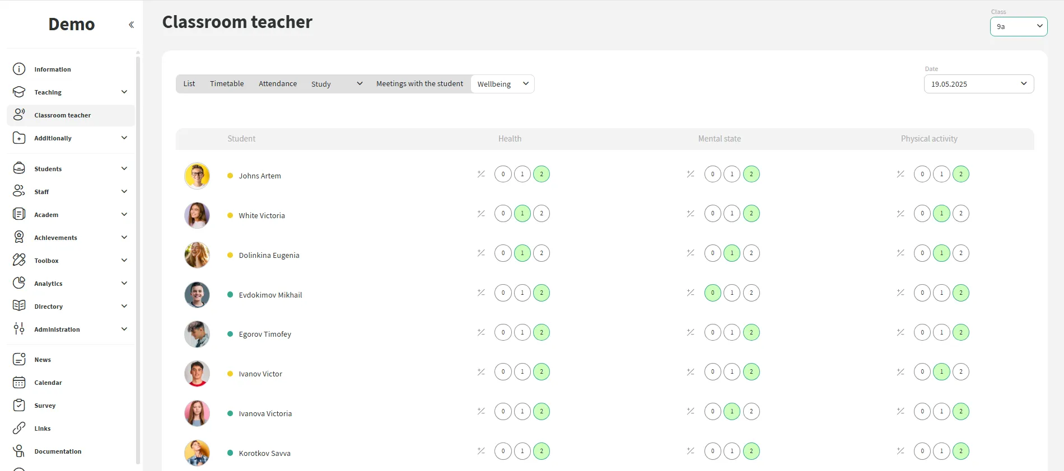
Task: Open the Class dropdown showing 9a
Action: click(x=1018, y=26)
